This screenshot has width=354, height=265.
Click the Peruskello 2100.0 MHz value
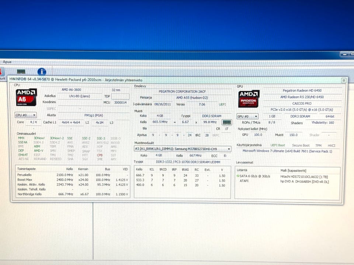tap(65, 175)
